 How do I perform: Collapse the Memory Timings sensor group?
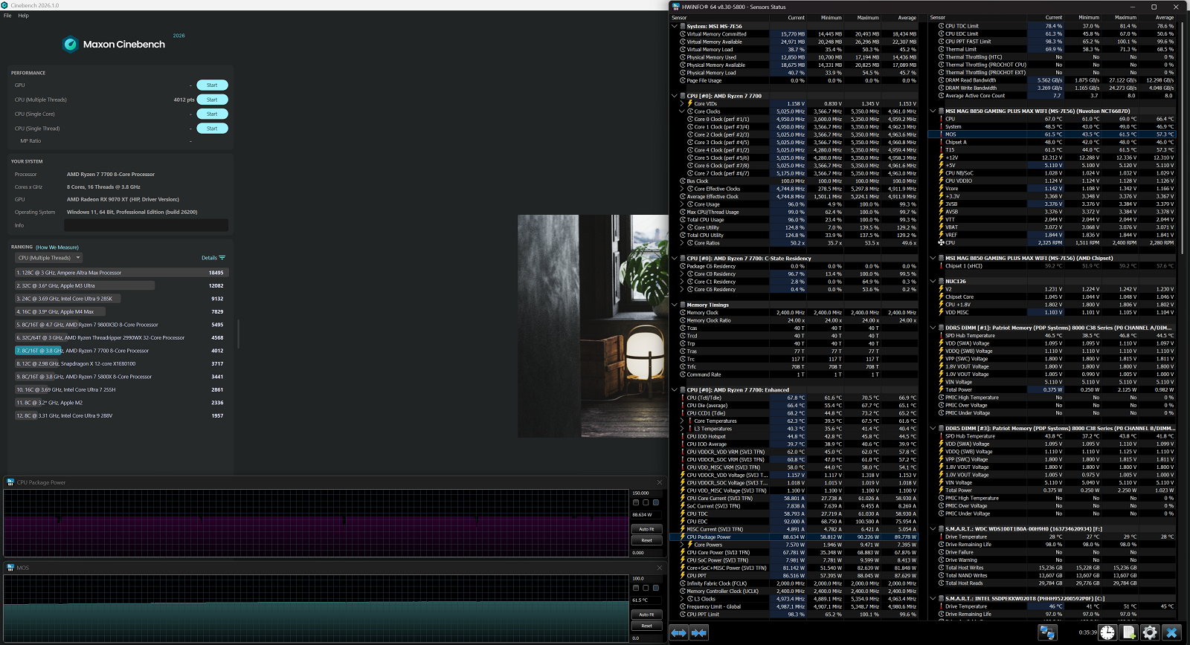[675, 305]
